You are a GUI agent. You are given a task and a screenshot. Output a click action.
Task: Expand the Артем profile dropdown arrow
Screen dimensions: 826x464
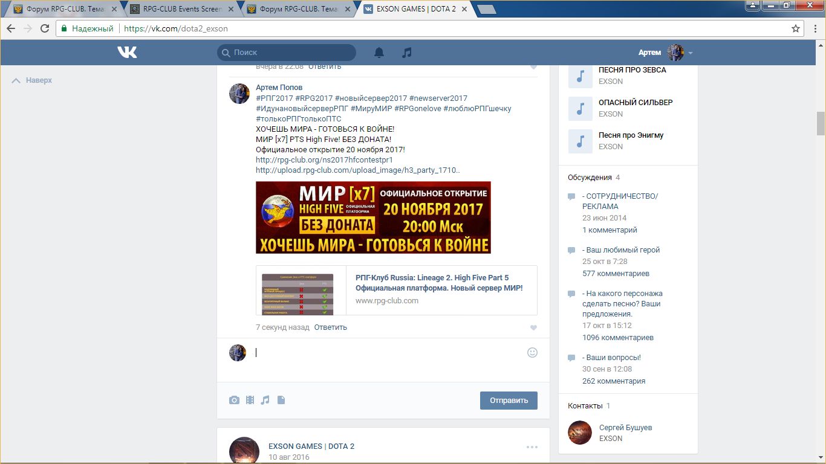(691, 53)
